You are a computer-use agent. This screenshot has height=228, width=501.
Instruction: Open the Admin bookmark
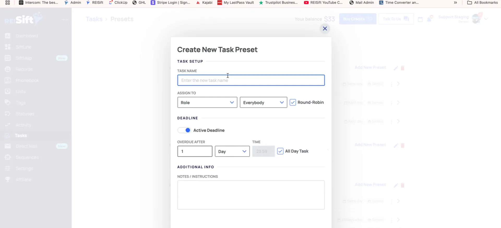73,3
